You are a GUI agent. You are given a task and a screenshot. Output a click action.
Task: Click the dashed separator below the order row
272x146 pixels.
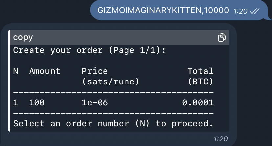tap(113, 113)
